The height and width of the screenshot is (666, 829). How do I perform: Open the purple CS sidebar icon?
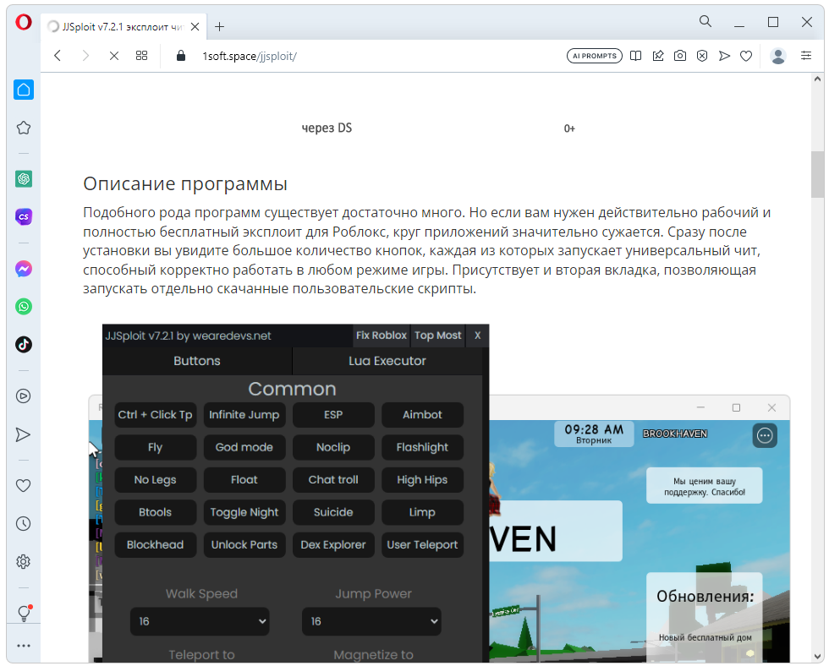[x=24, y=216]
